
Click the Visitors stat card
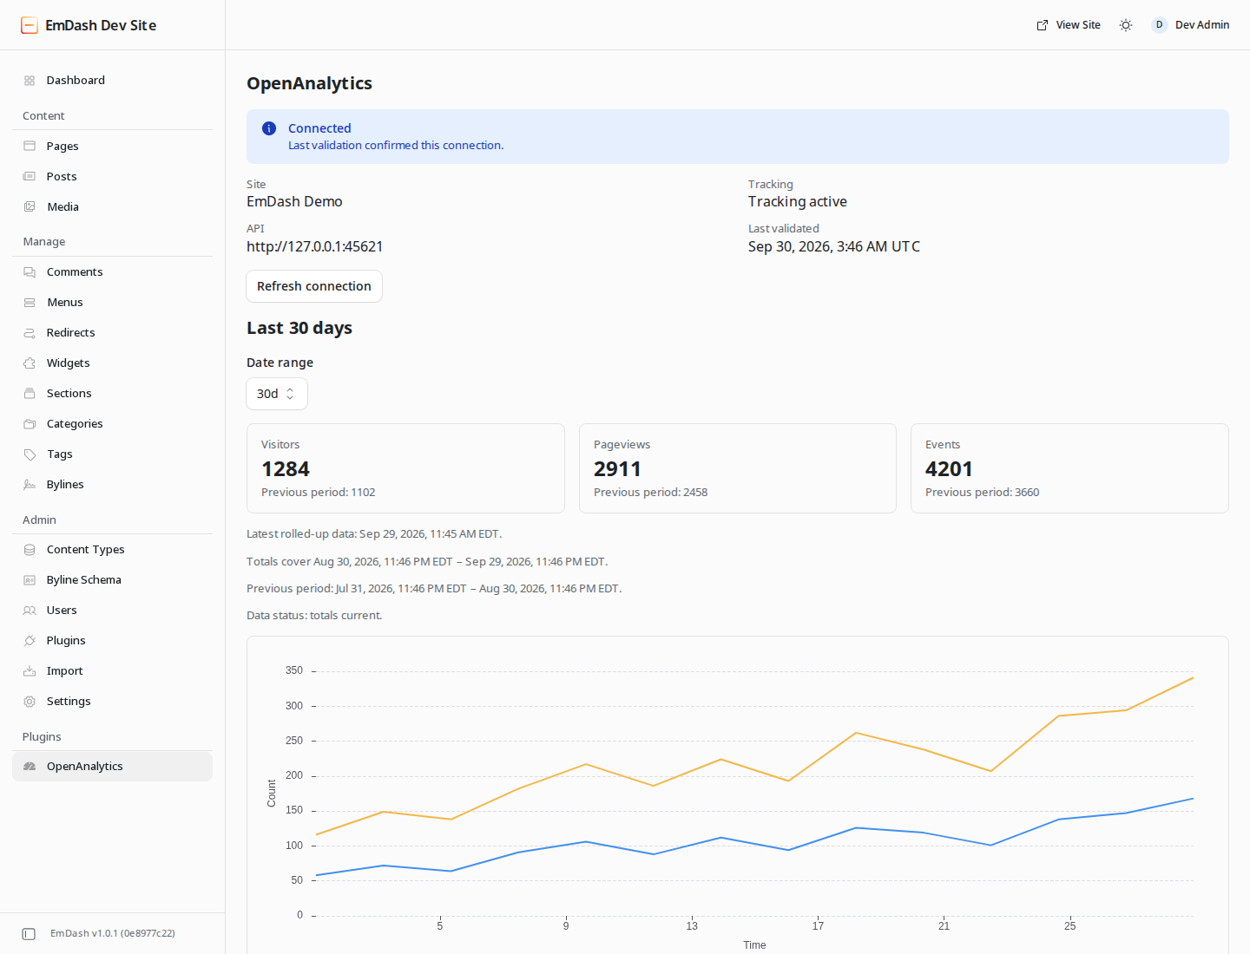pyautogui.click(x=405, y=468)
